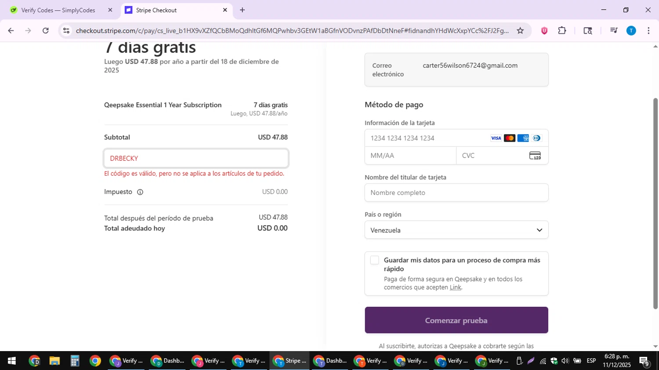Click the CVC card hint icon
Screen dimensions: 659x370
point(535,156)
